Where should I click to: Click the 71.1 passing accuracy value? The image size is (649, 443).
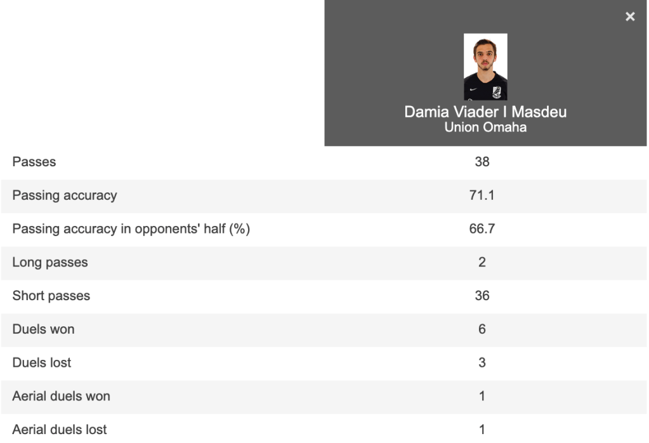482,195
